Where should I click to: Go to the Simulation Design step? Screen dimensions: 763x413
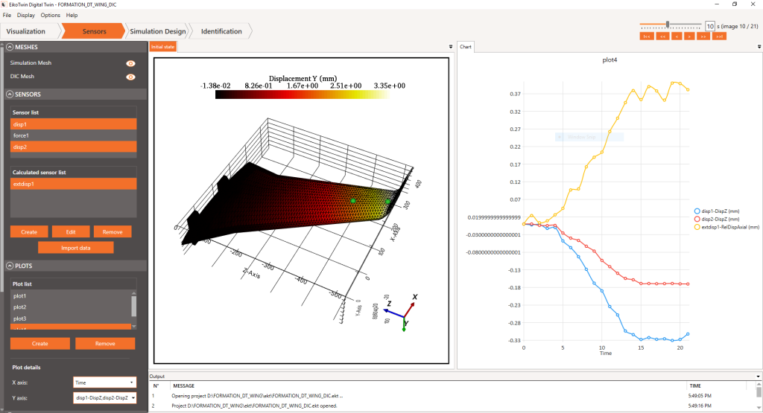pyautogui.click(x=158, y=31)
